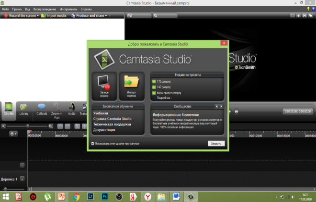This screenshot has height=202, width=316.
Task: Add a new track with plus button
Action: tap(22, 165)
